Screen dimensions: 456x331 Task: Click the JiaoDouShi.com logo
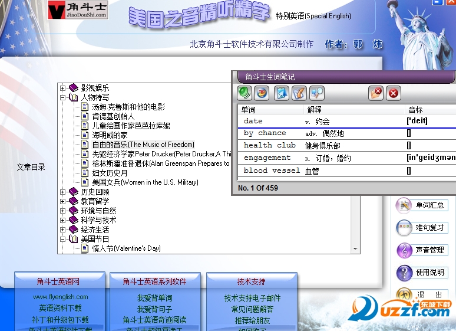(x=78, y=10)
